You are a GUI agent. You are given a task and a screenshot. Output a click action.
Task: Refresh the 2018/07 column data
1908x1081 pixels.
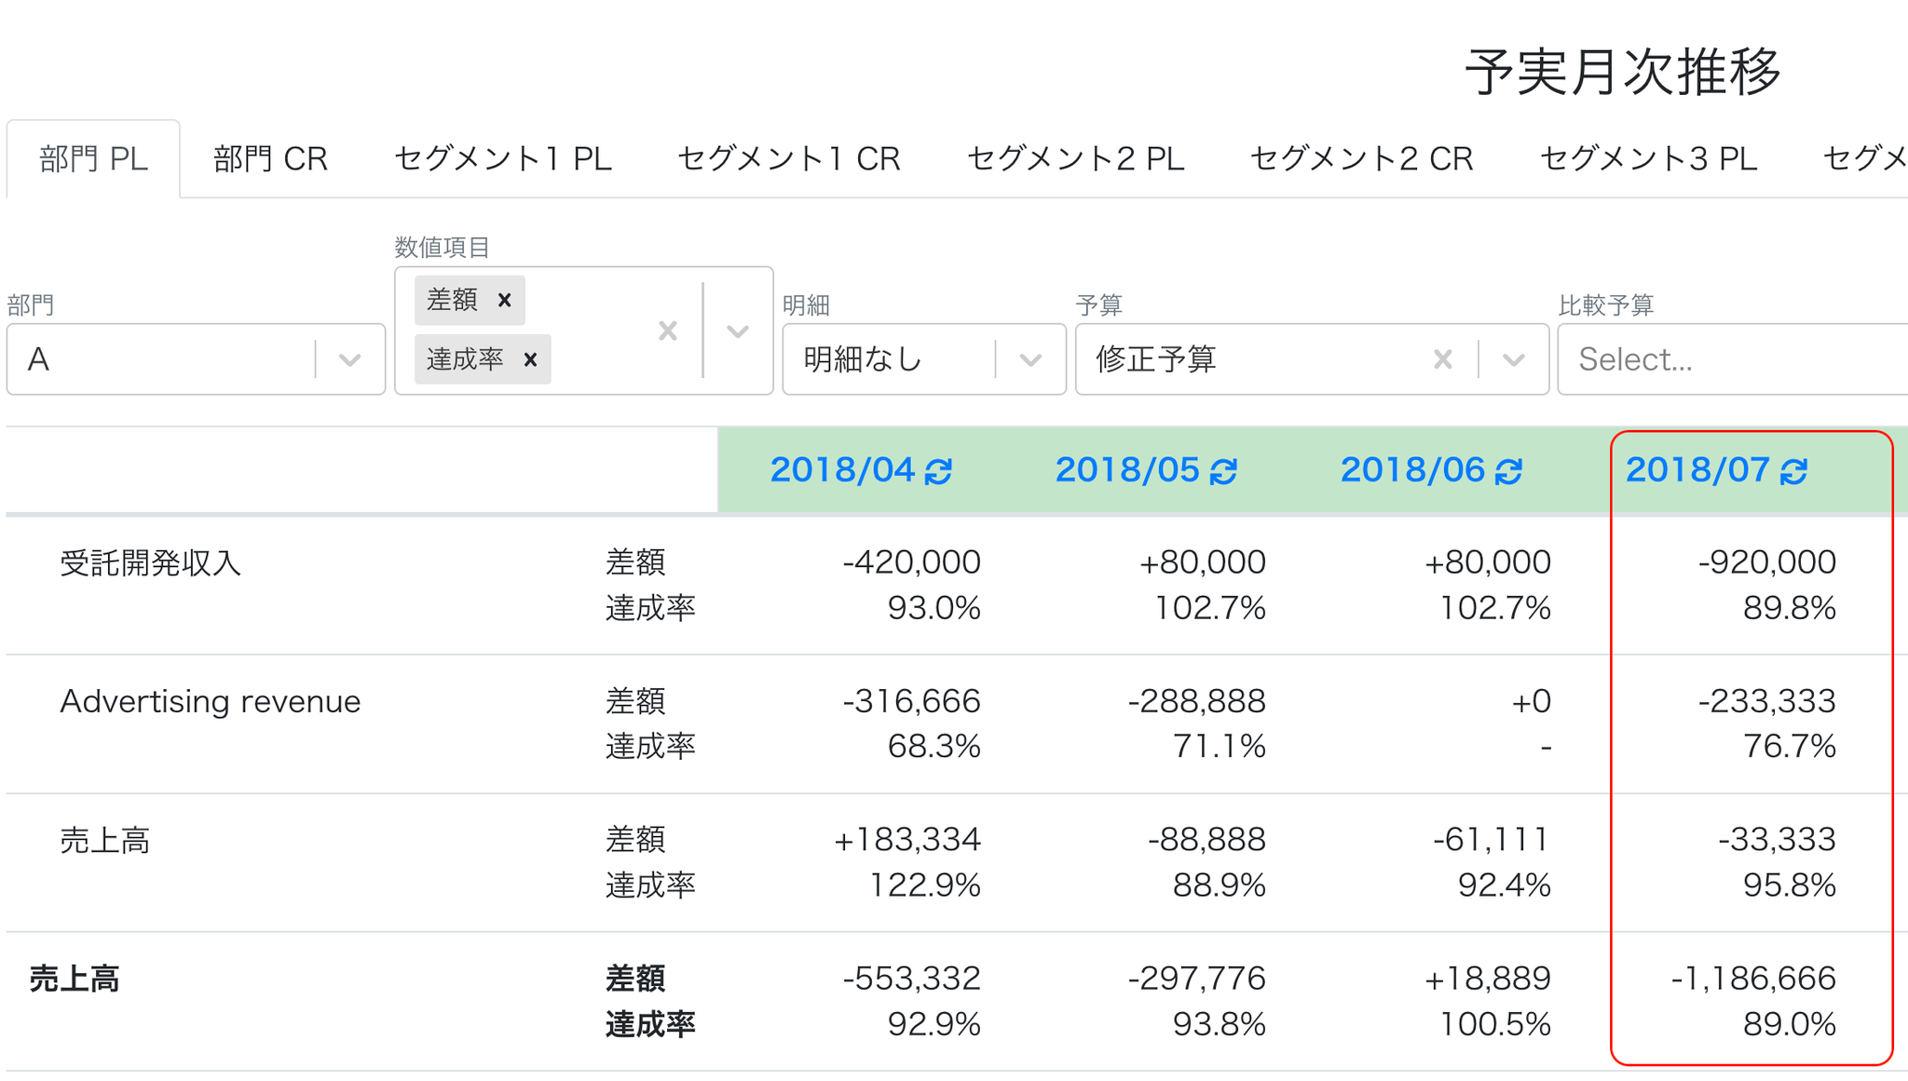click(x=1793, y=471)
